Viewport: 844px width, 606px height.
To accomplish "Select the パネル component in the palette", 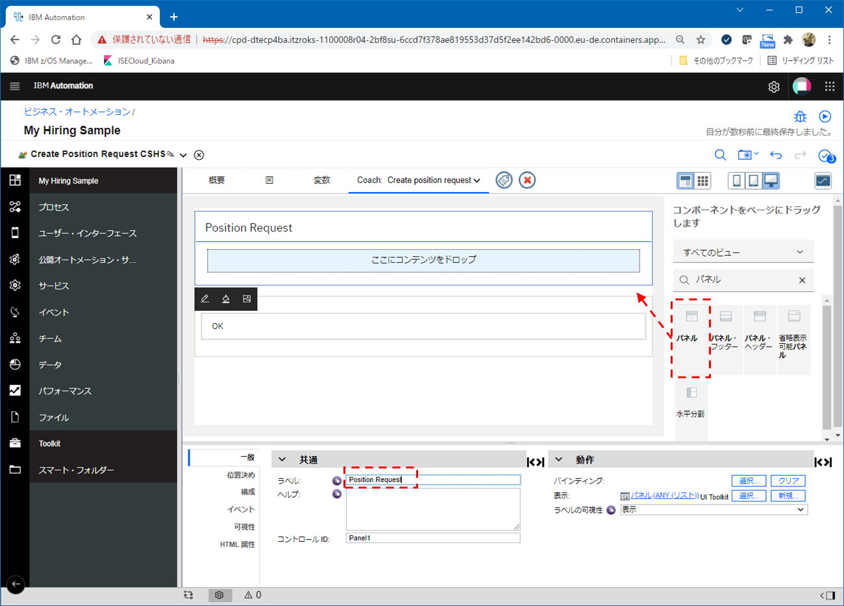I will [691, 339].
